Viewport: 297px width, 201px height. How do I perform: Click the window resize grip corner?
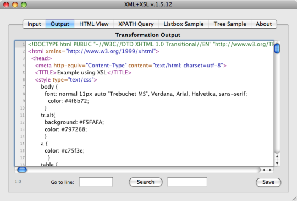(294, 198)
